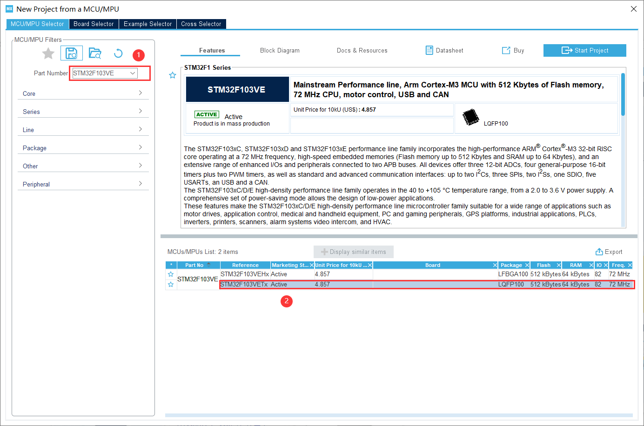
Task: Remove the Board column with its X
Action: (495, 265)
